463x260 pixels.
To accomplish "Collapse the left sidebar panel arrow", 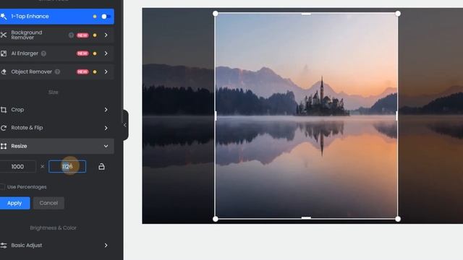I will [x=125, y=125].
